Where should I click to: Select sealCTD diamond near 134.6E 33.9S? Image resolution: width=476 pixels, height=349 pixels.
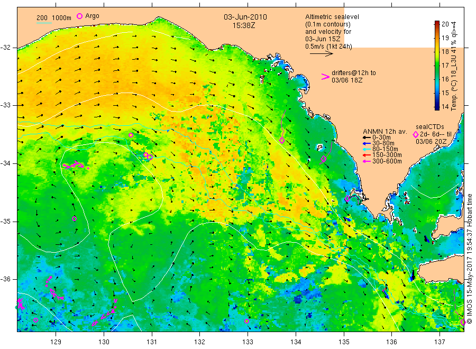click(x=324, y=159)
